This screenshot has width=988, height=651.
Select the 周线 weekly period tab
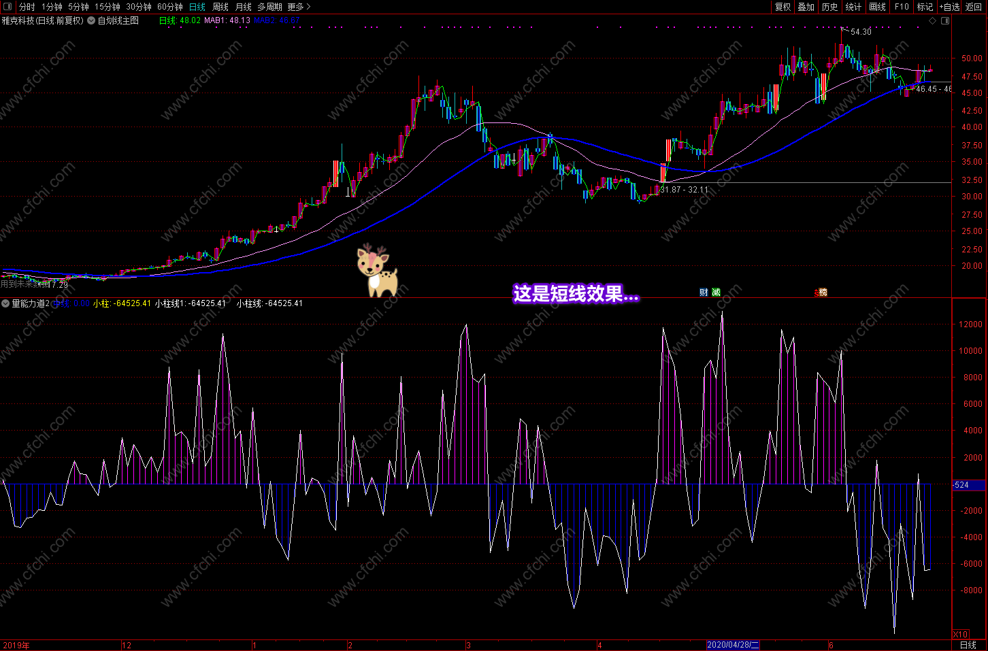pos(220,7)
